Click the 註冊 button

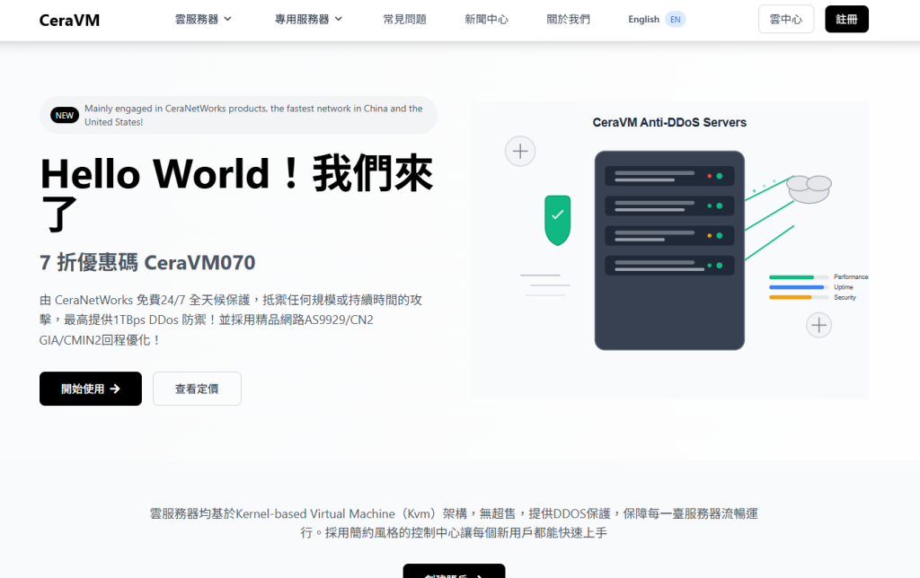point(846,20)
